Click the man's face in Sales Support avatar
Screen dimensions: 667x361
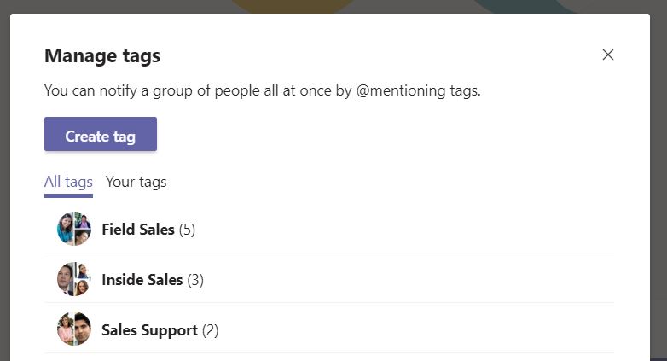tap(82, 329)
